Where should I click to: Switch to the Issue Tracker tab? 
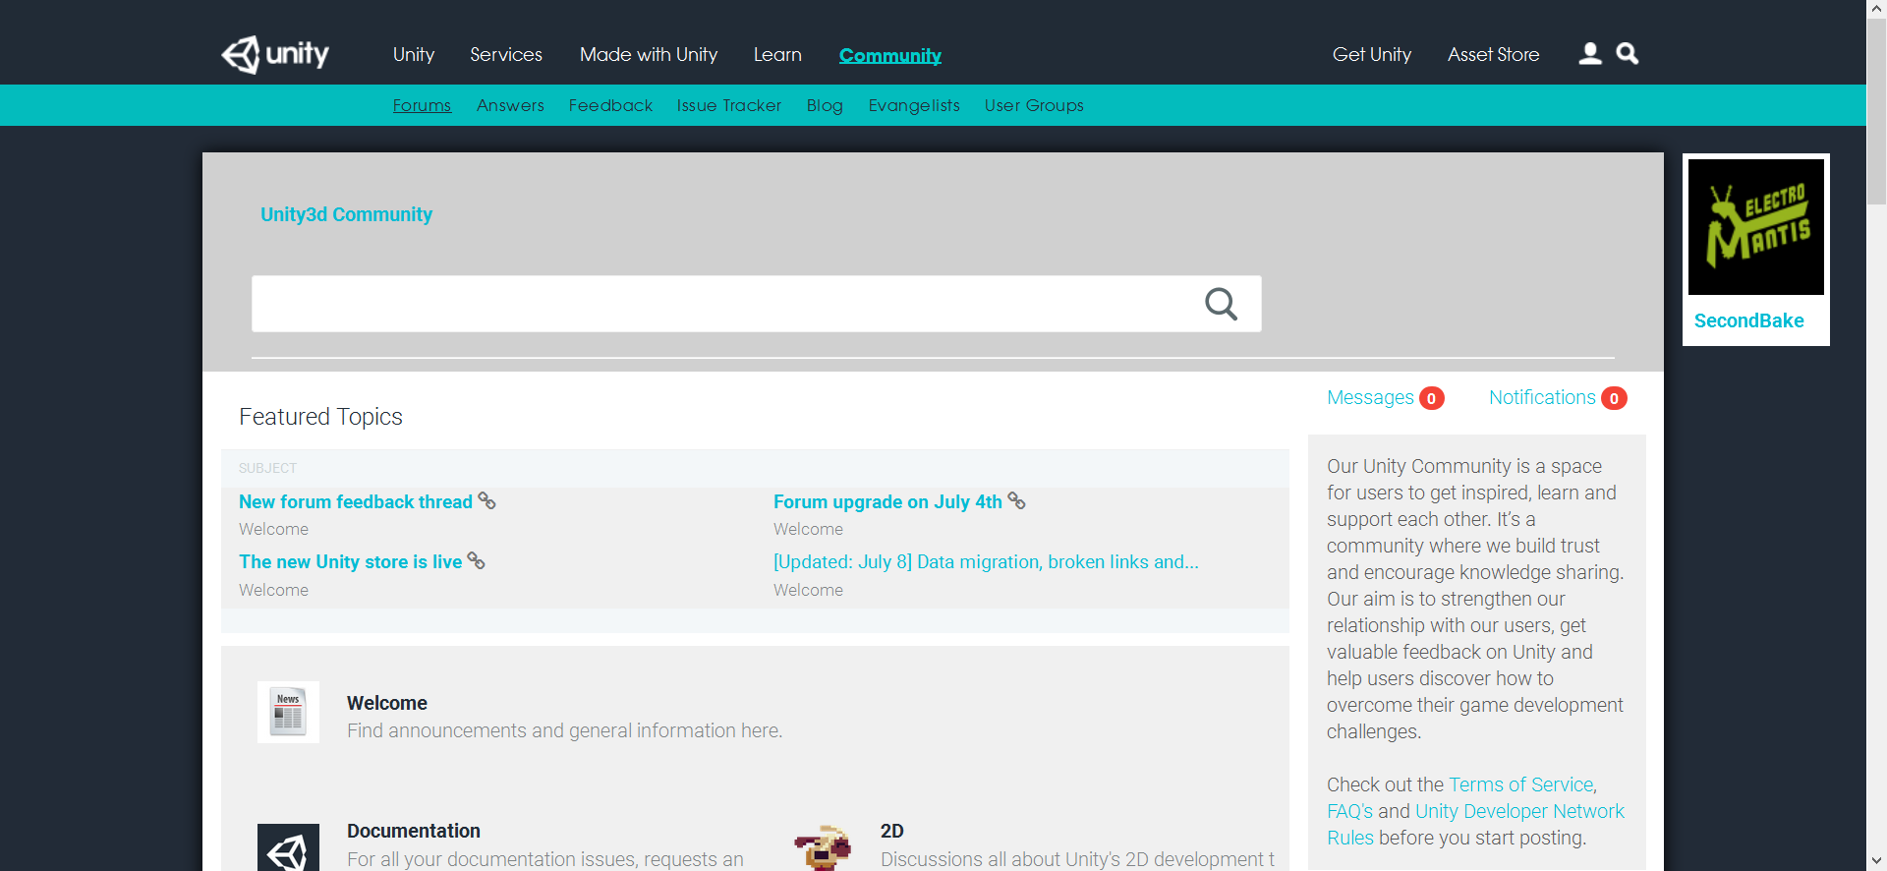point(729,105)
